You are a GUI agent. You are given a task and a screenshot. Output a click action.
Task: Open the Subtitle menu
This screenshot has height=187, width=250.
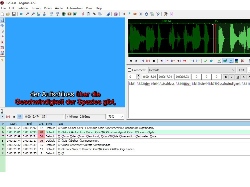23,8
